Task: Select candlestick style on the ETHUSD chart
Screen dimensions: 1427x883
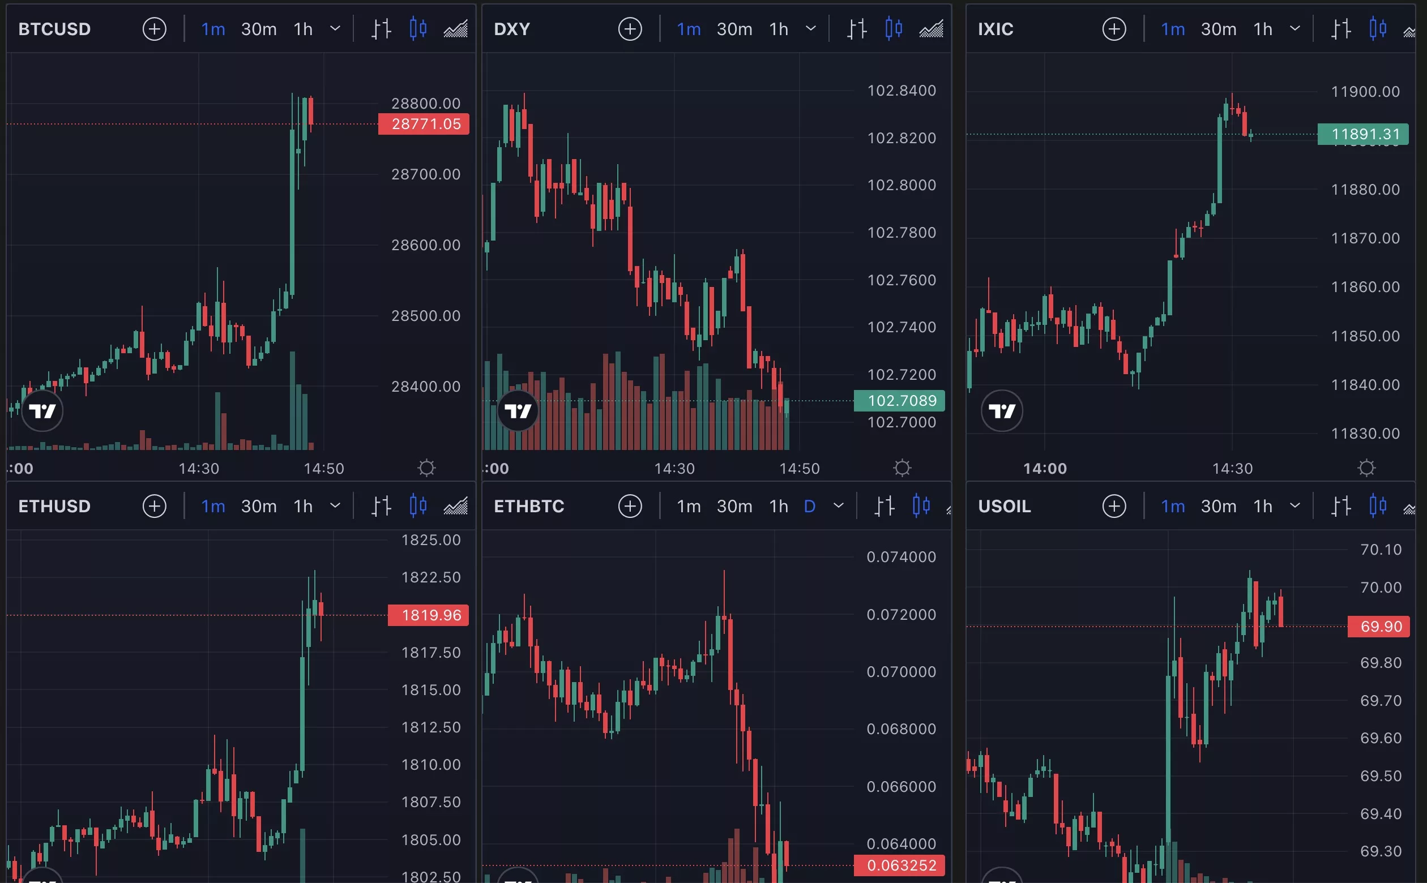Action: (x=418, y=505)
